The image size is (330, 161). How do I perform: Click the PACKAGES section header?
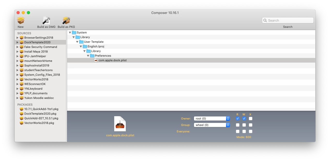[25, 105]
